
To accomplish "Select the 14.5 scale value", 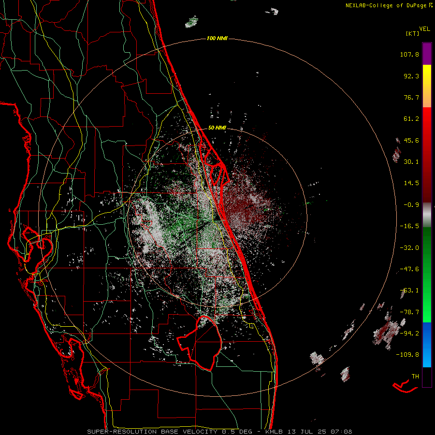I will (411, 183).
